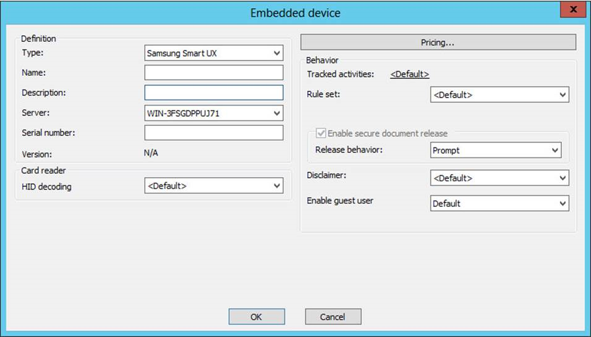
Task: Click the Release behavior dropdown arrow
Action: pyautogui.click(x=555, y=150)
